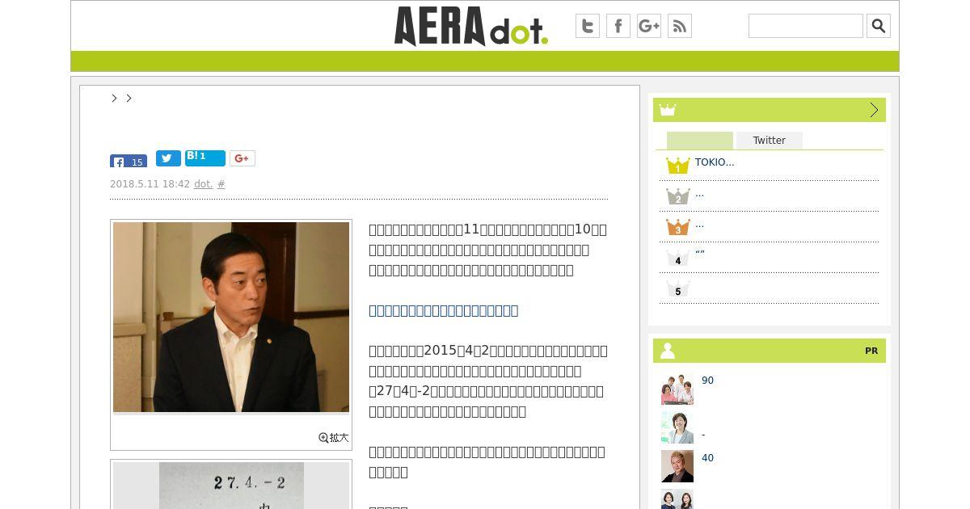Viewport: 970px width, 509px height.
Task: Select the highlighted first ranking tab
Action: [x=700, y=141]
